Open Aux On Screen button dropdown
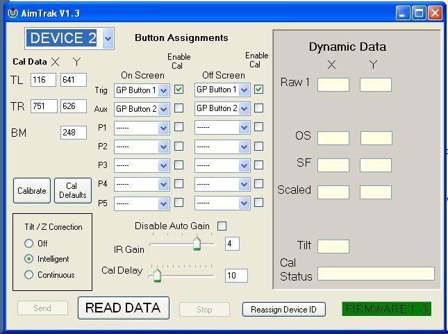Viewport: 448px width, 334px height. 163,110
